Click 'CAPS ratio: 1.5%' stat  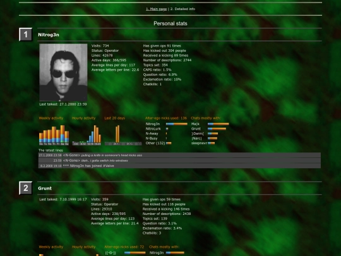pyautogui.click(x=157, y=70)
